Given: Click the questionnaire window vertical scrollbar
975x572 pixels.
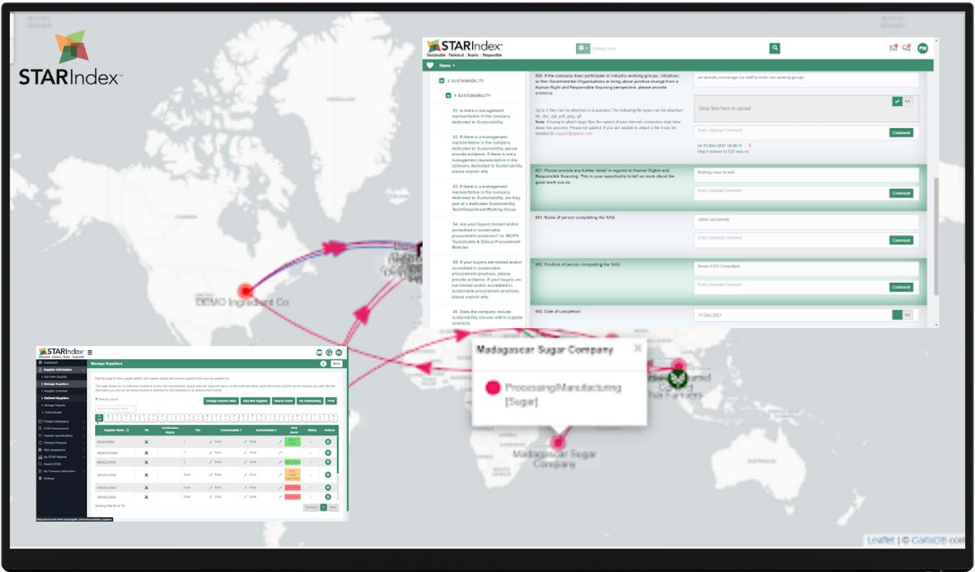Looking at the screenshot, I should 936,236.
